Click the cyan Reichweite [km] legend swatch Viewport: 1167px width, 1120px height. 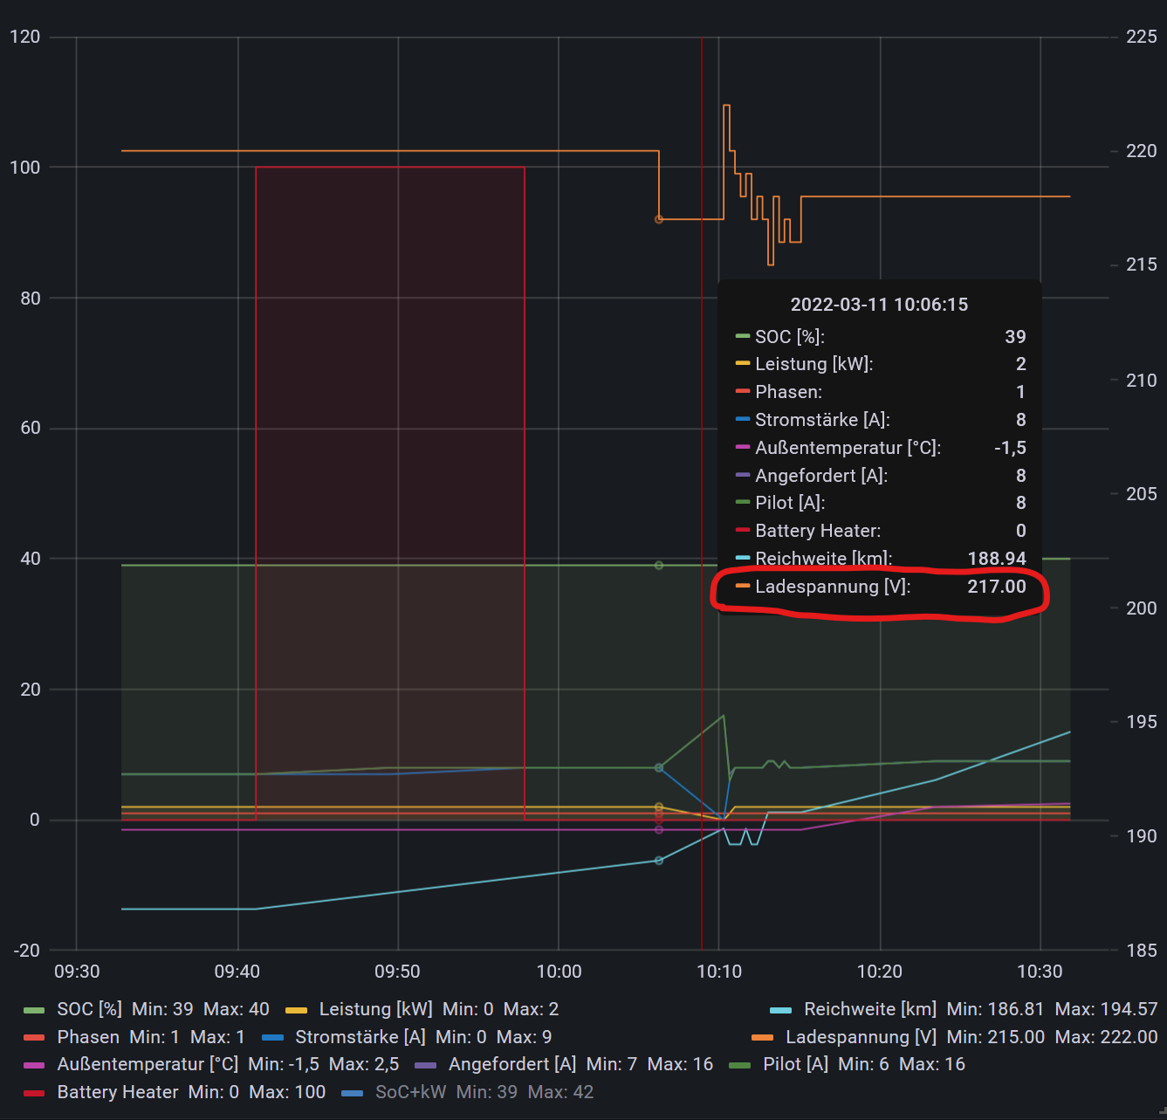click(x=780, y=1010)
